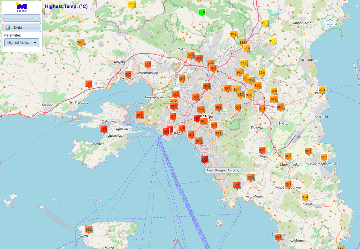Open the 35.5 station marker
The image size is (360, 249).
tap(211, 63)
